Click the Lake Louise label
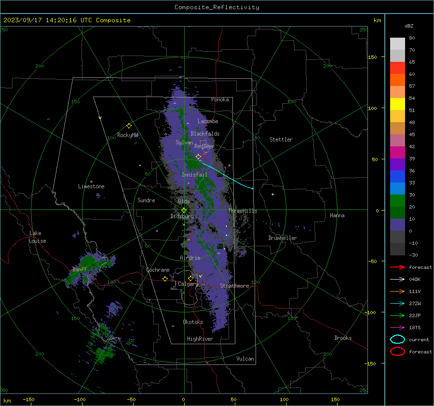This screenshot has height=406, width=434. click(37, 237)
